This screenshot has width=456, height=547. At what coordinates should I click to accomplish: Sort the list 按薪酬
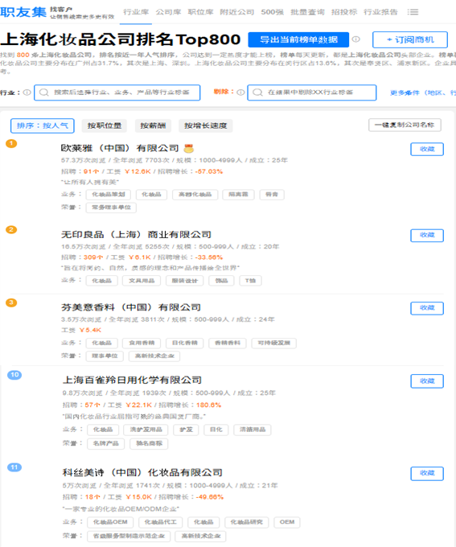coord(153,125)
